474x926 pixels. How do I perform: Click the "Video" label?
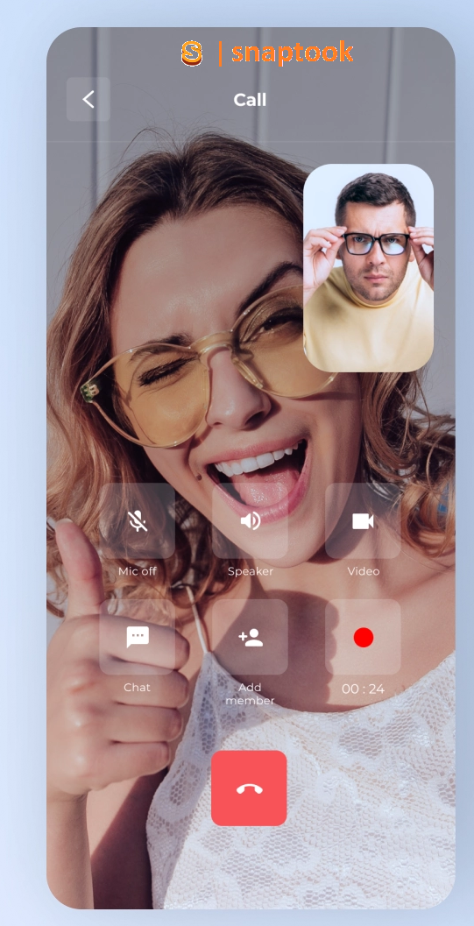pos(363,571)
